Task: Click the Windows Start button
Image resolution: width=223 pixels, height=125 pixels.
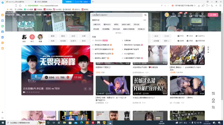Action: 3,123
